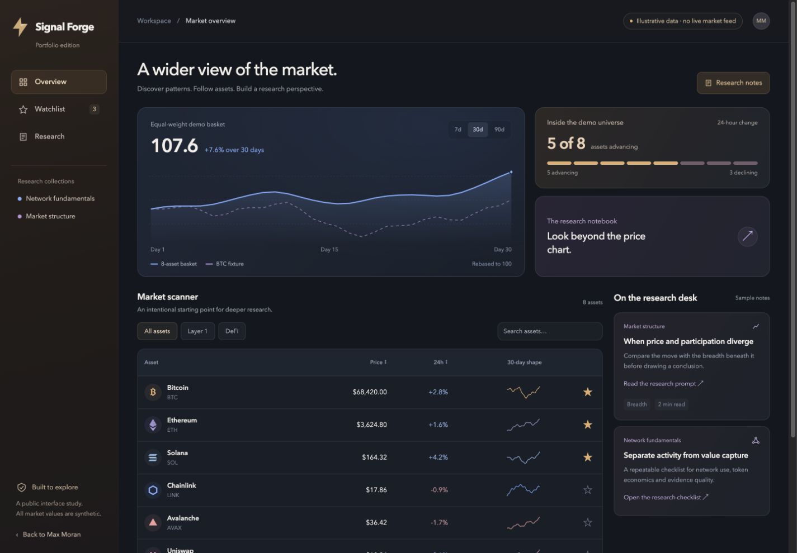Click the Bitcoin coin icon
Image resolution: width=797 pixels, height=553 pixels.
(153, 392)
